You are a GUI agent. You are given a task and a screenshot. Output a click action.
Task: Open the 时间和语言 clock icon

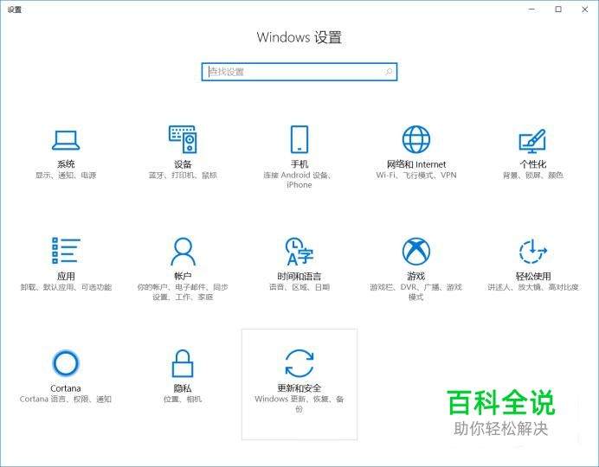[299, 251]
